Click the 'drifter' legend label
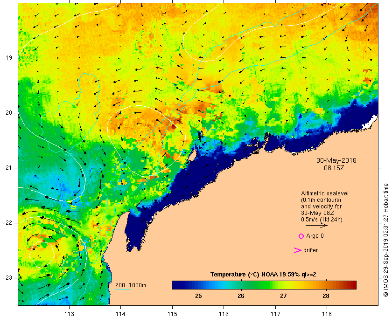This screenshot has width=392, height=317. coord(310,250)
